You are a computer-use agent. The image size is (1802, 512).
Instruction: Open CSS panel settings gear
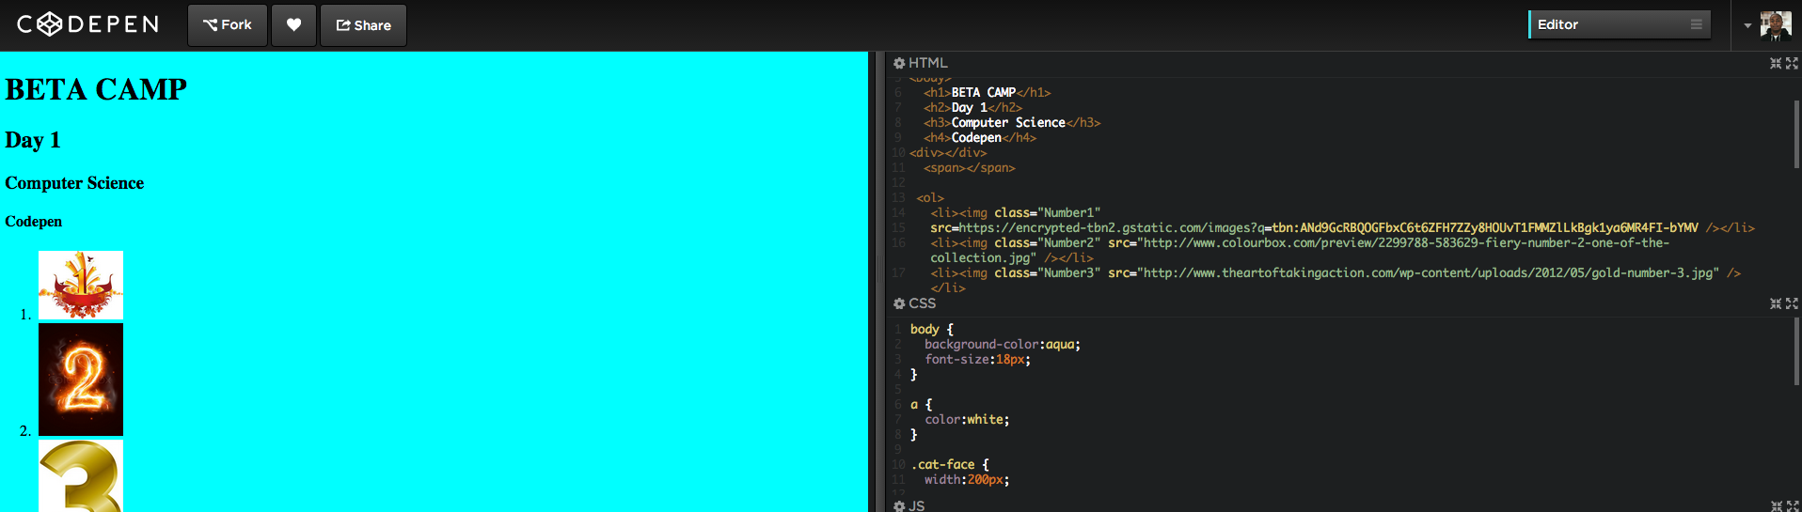899,303
